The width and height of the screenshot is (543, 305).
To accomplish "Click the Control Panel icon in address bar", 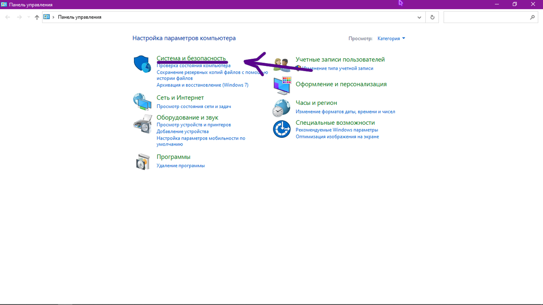I will pos(47,17).
